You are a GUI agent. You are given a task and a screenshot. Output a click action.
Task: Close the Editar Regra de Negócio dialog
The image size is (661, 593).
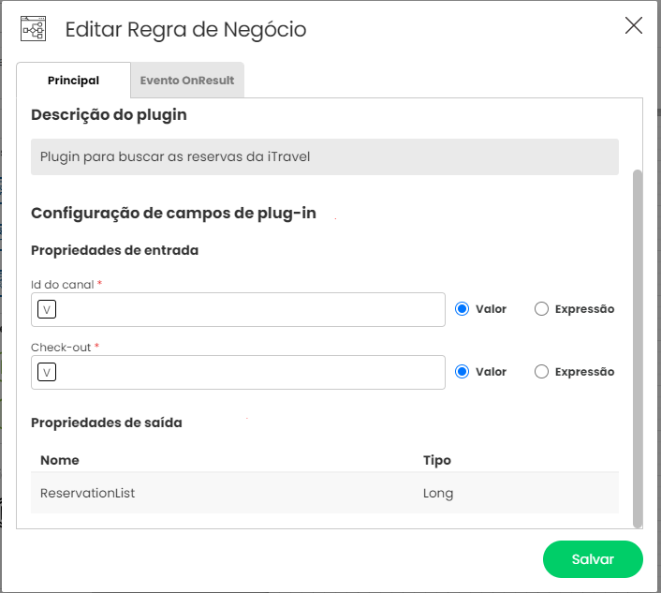pos(633,25)
